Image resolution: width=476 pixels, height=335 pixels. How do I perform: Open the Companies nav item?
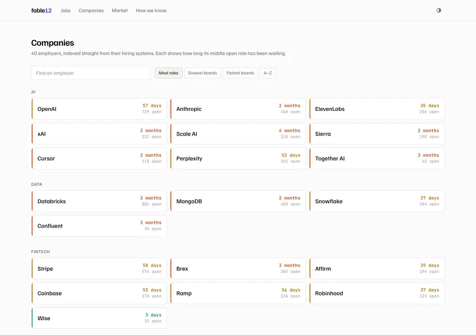tap(91, 11)
